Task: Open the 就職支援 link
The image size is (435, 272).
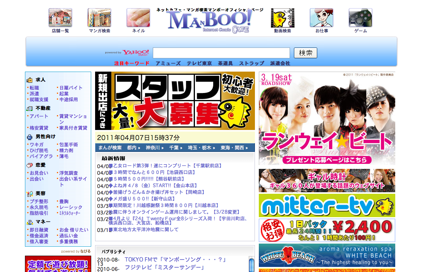Action: [x=39, y=100]
